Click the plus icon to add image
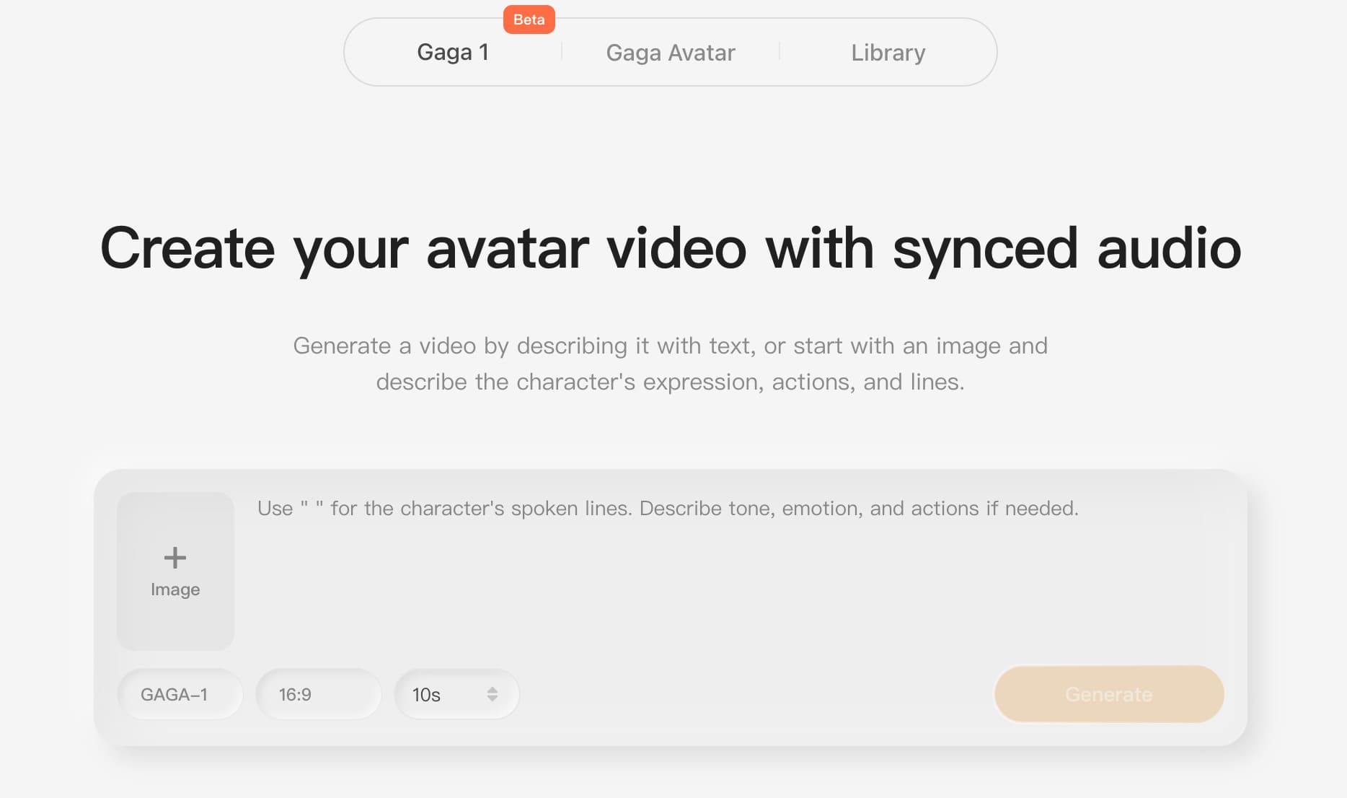This screenshot has height=798, width=1347. coord(175,557)
